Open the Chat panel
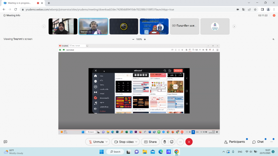The image size is (278, 156). [x=258, y=142]
